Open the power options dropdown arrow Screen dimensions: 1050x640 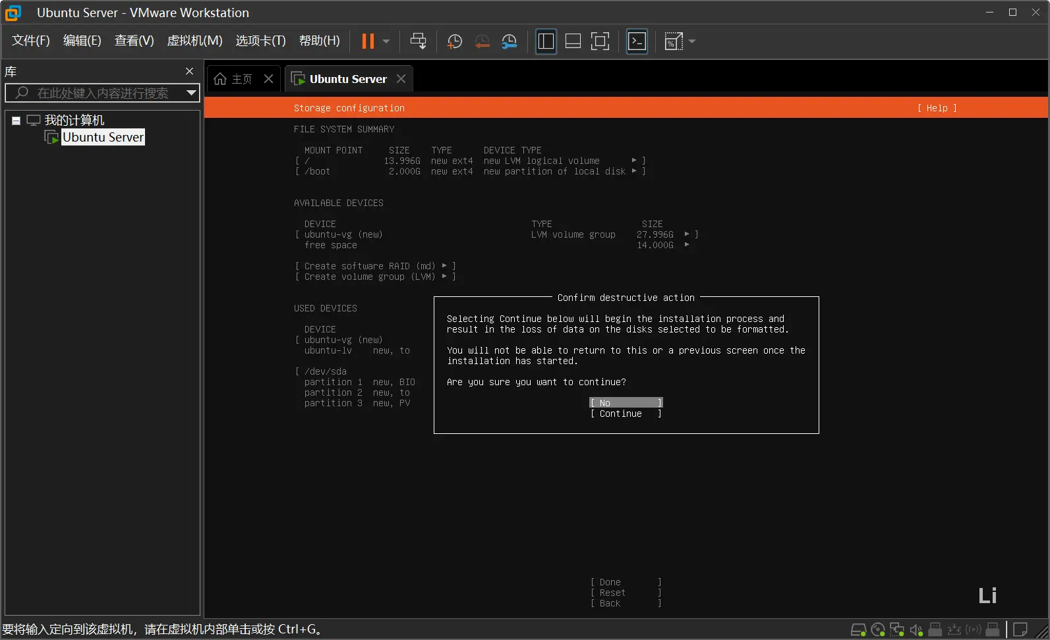point(386,41)
